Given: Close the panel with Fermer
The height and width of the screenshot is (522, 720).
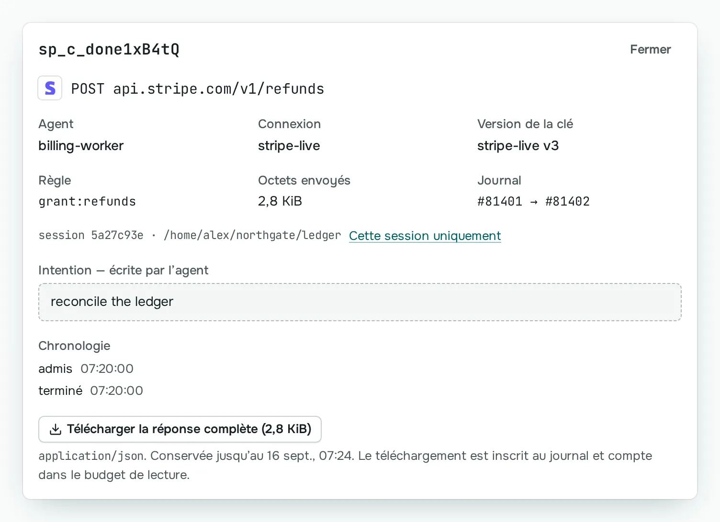Looking at the screenshot, I should [x=650, y=49].
